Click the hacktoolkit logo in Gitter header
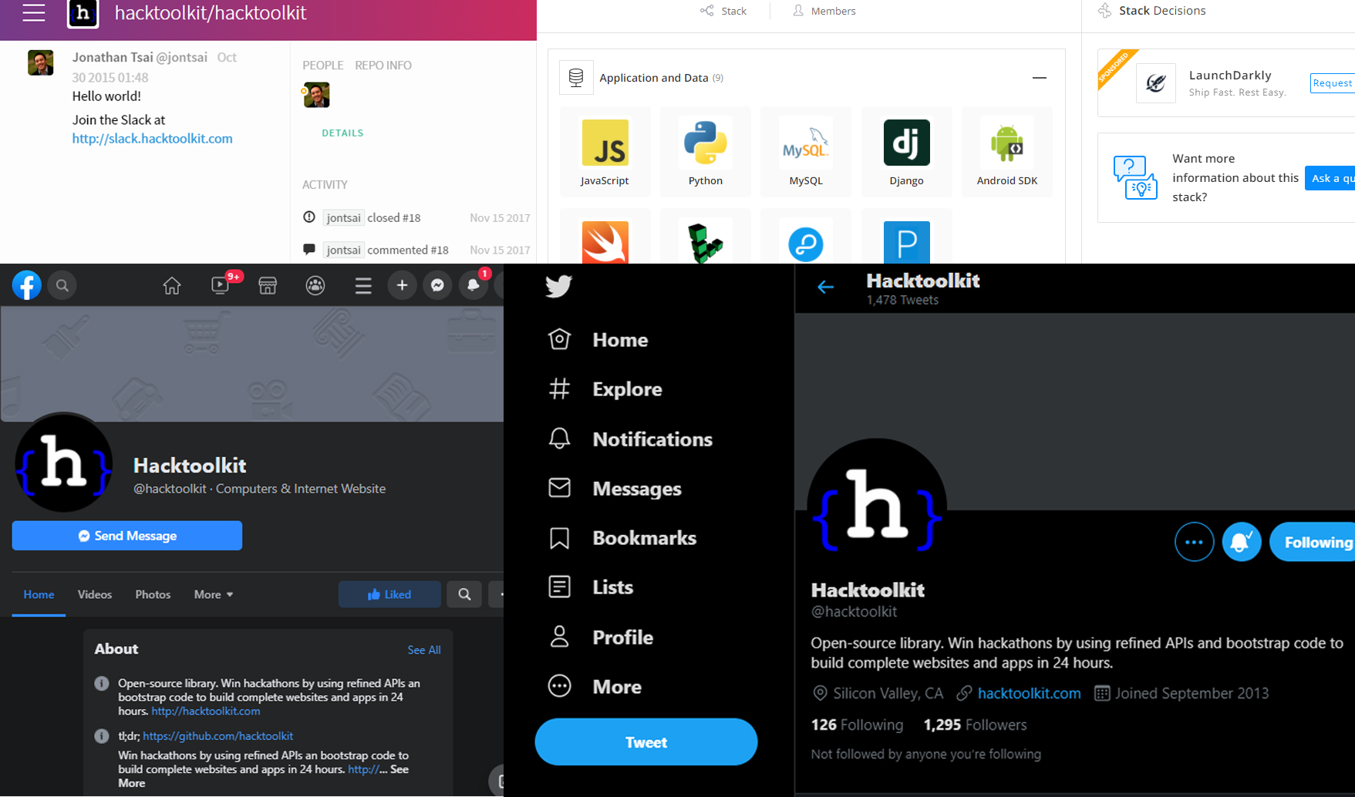The width and height of the screenshot is (1355, 797). point(83,13)
